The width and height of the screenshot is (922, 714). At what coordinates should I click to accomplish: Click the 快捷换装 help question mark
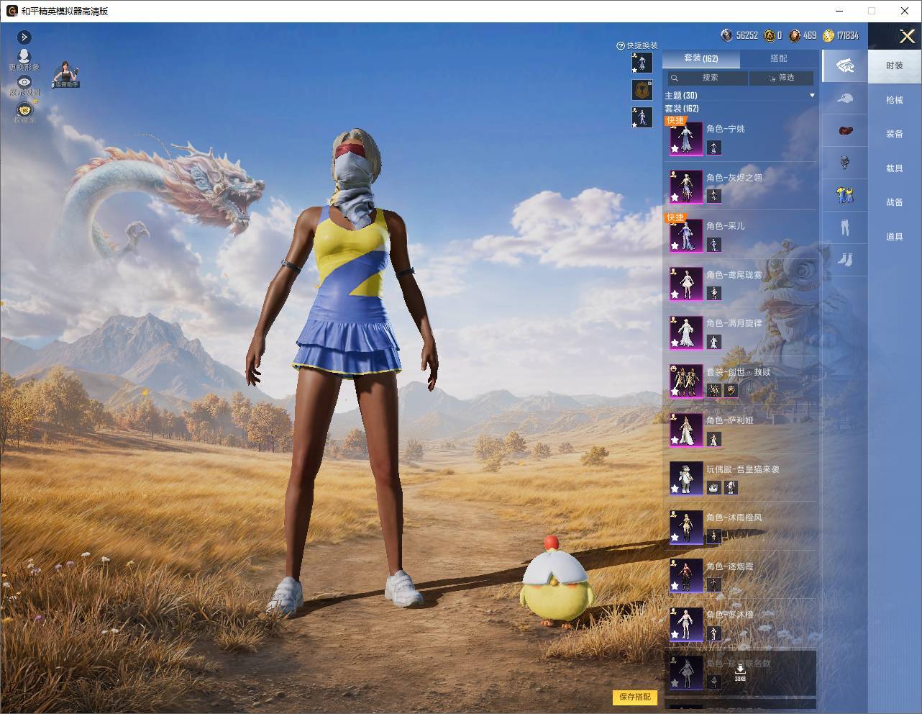[x=620, y=45]
